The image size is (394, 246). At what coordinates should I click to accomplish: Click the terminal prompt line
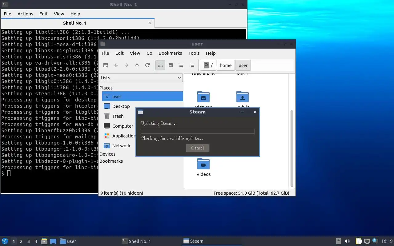[x=49, y=173]
